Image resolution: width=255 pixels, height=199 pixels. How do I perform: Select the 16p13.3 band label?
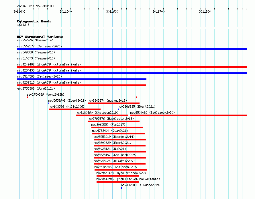tap(23, 25)
